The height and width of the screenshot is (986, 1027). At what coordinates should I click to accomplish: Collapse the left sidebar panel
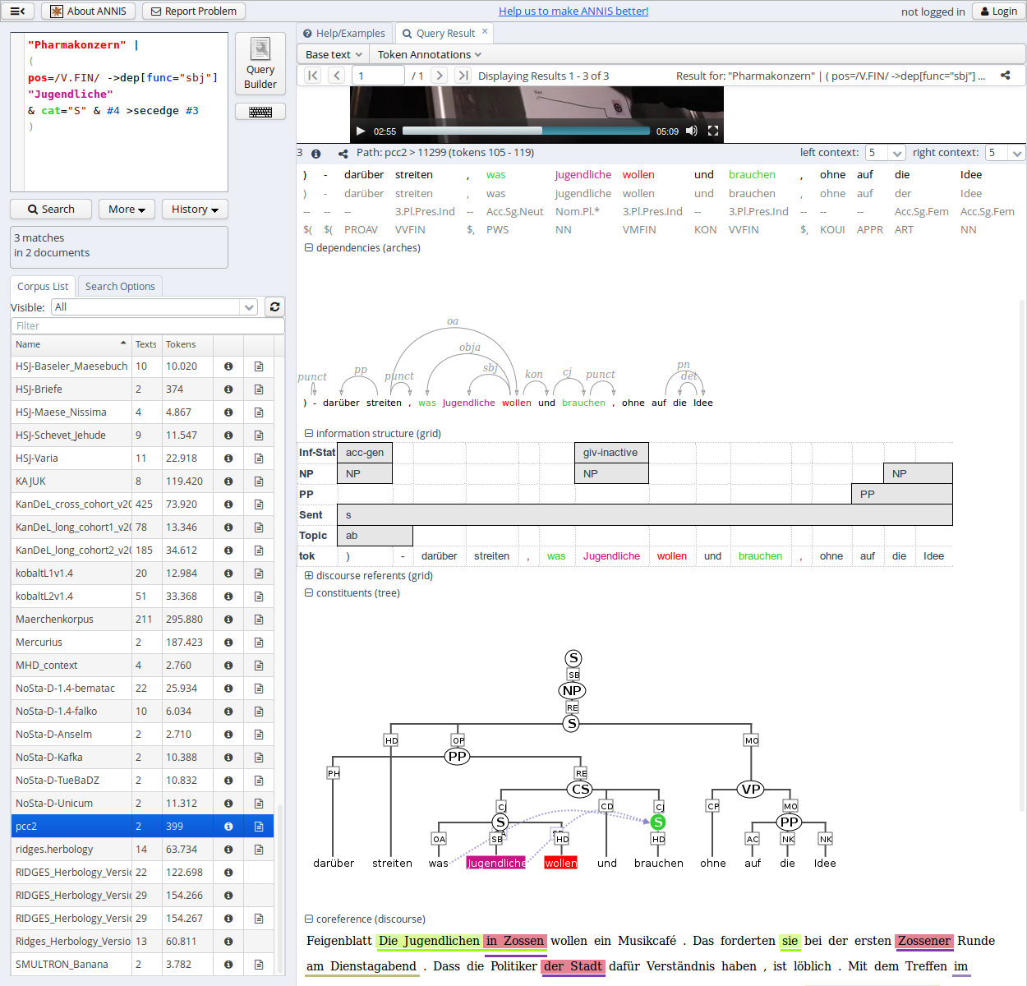pos(18,11)
